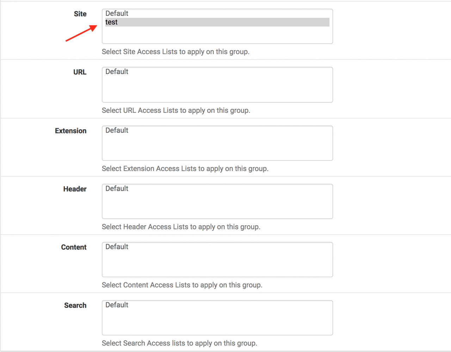Focus the Content list box blank area

click(217, 265)
